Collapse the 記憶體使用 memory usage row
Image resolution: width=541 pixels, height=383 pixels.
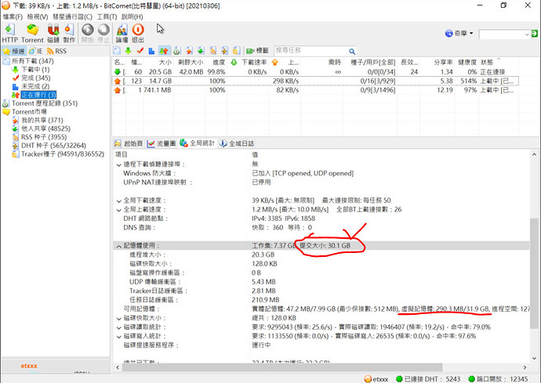point(118,246)
